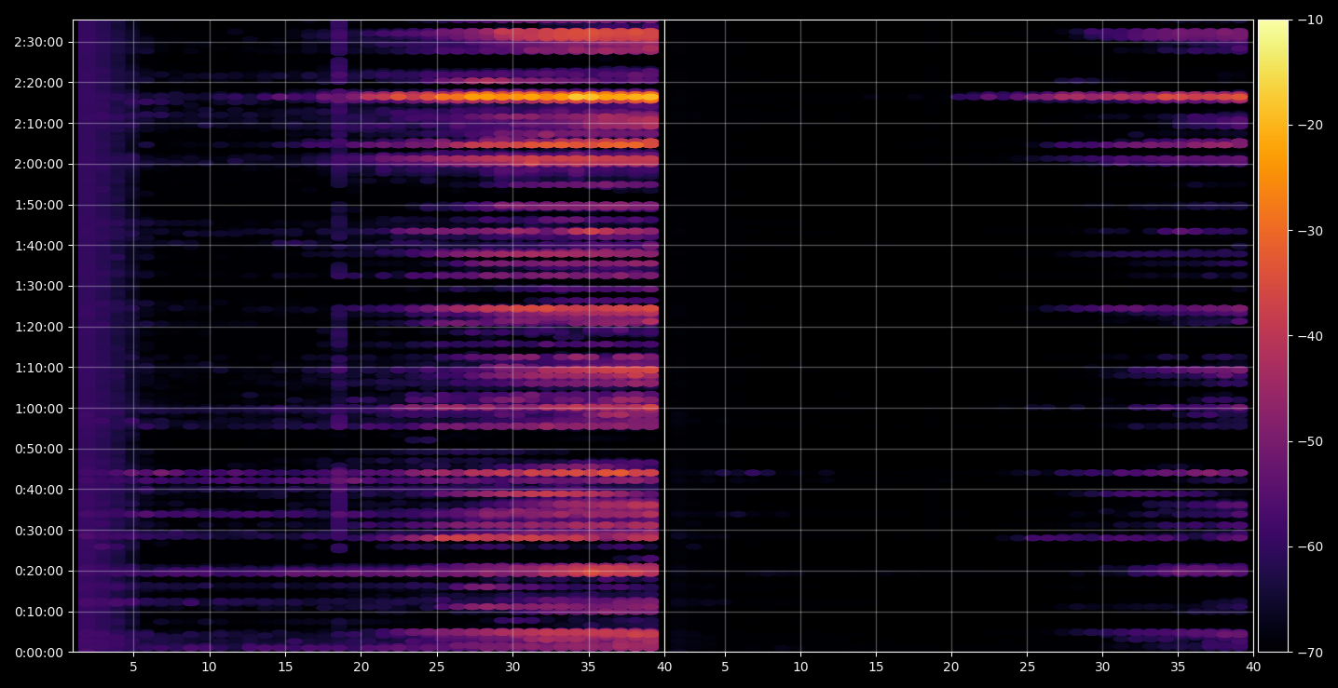The image size is (1338, 688).
Task: Click x-axis label 15 under the left heatmap
Action: pos(285,667)
